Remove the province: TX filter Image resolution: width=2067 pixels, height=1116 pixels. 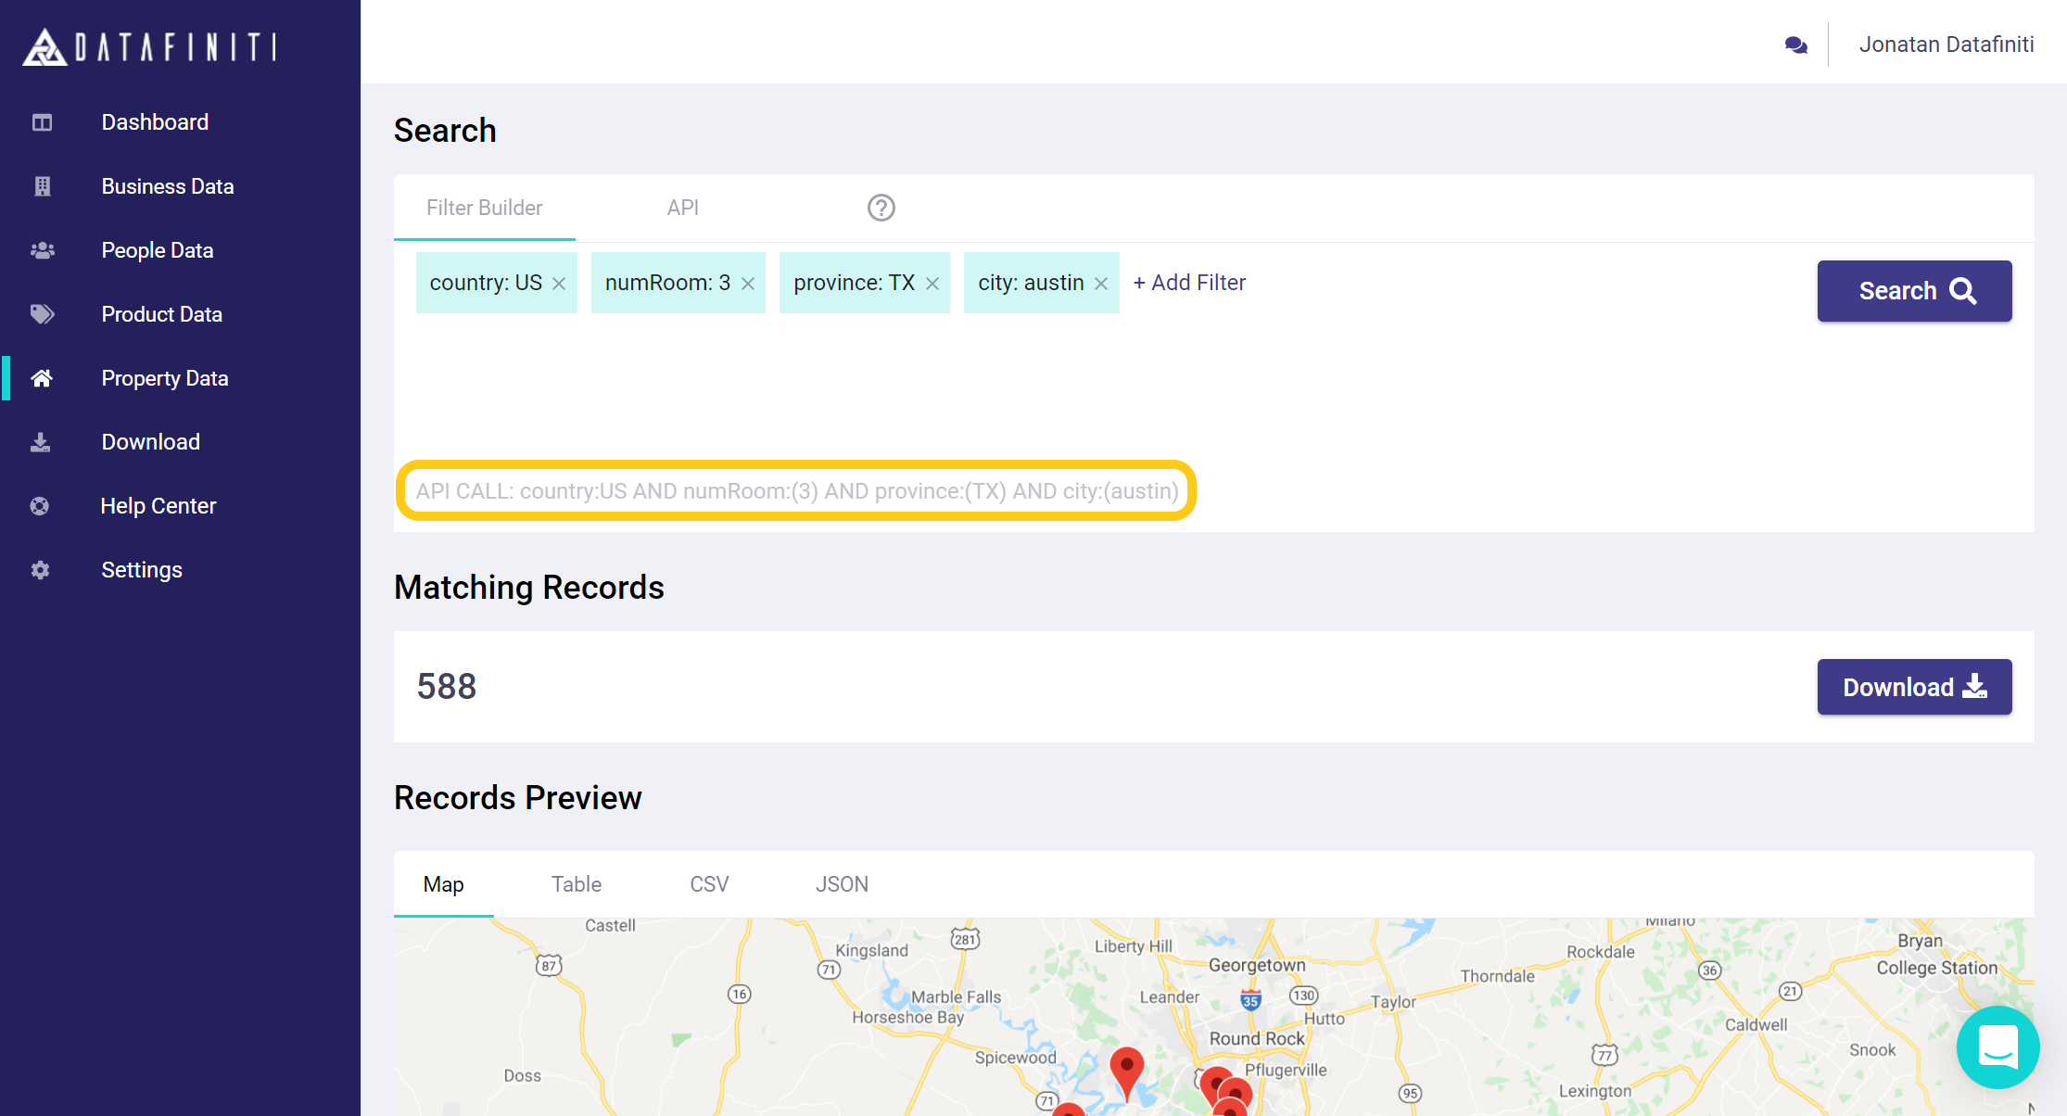pyautogui.click(x=932, y=284)
